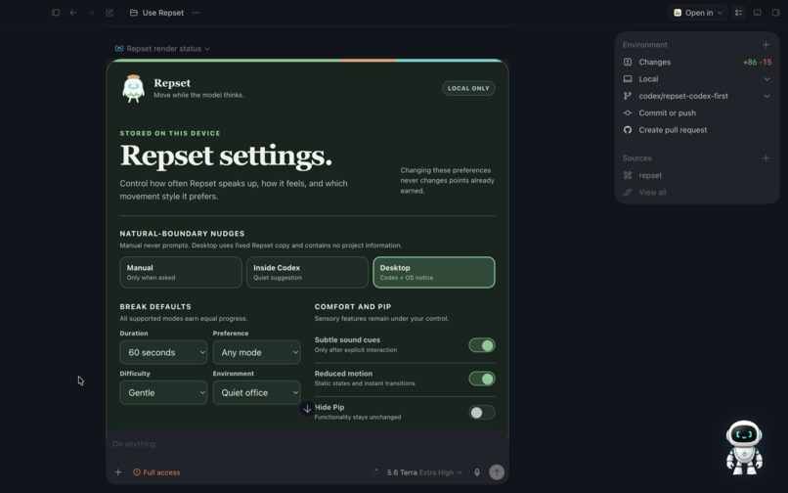Click the 'Do anything' prompt input
The width and height of the screenshot is (788, 493).
[307, 444]
